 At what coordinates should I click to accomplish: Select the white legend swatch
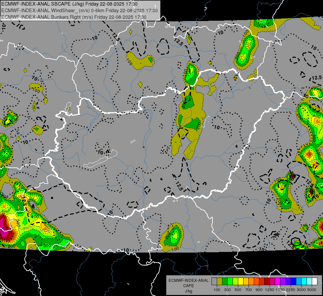click(x=315, y=282)
